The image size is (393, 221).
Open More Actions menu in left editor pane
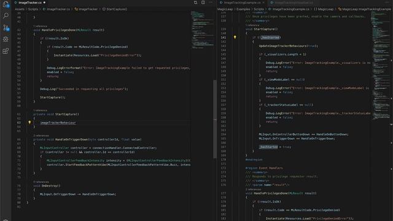coord(211,2)
